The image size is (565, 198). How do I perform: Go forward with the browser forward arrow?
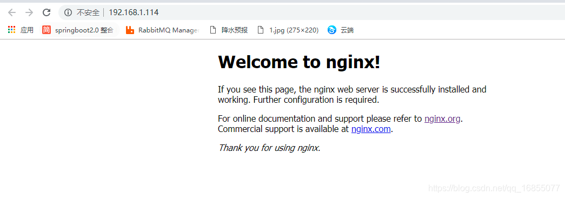29,12
